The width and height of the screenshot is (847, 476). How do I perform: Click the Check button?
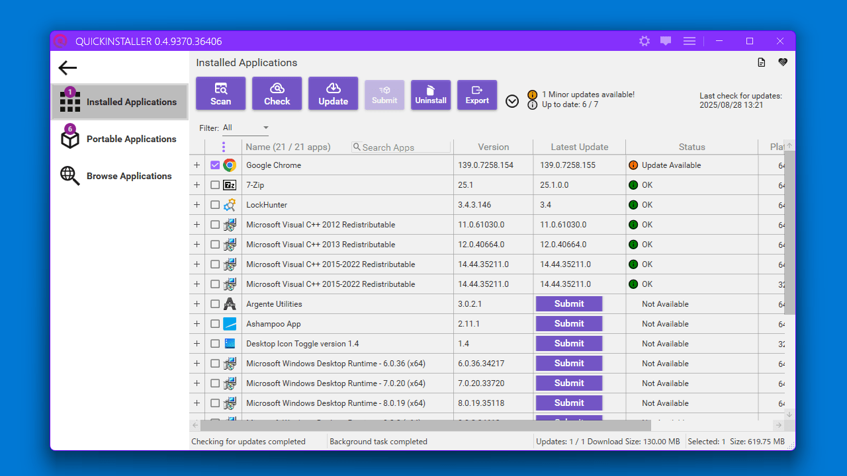pos(277,93)
